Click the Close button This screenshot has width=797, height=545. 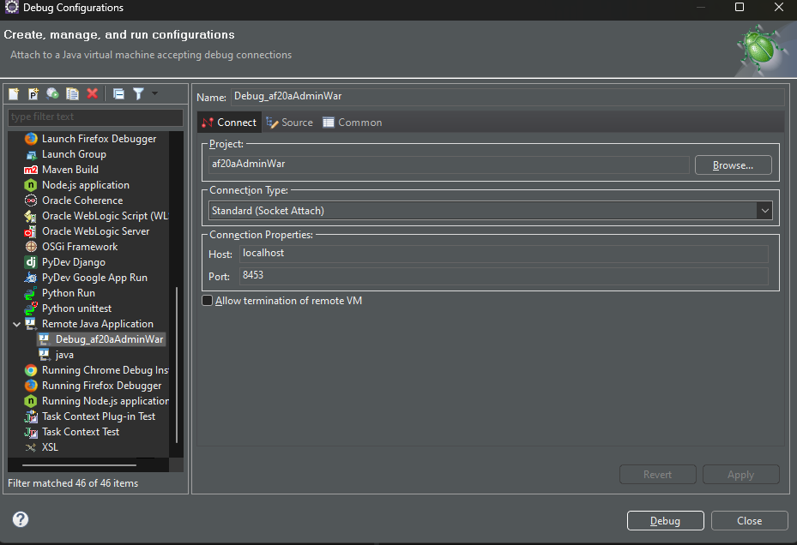click(x=749, y=521)
